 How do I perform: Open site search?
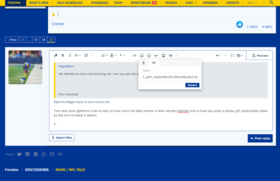[x=271, y=2]
